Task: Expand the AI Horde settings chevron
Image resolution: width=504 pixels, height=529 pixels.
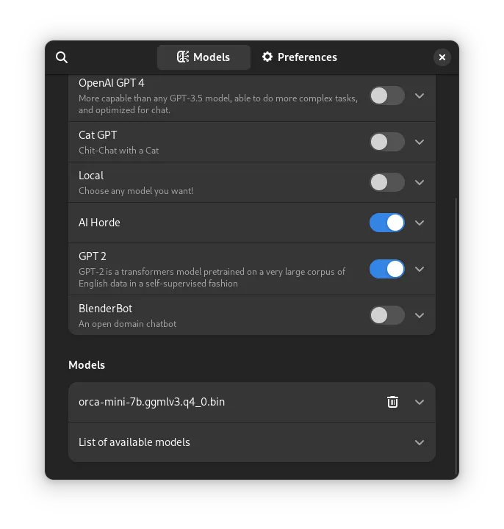Action: [420, 223]
